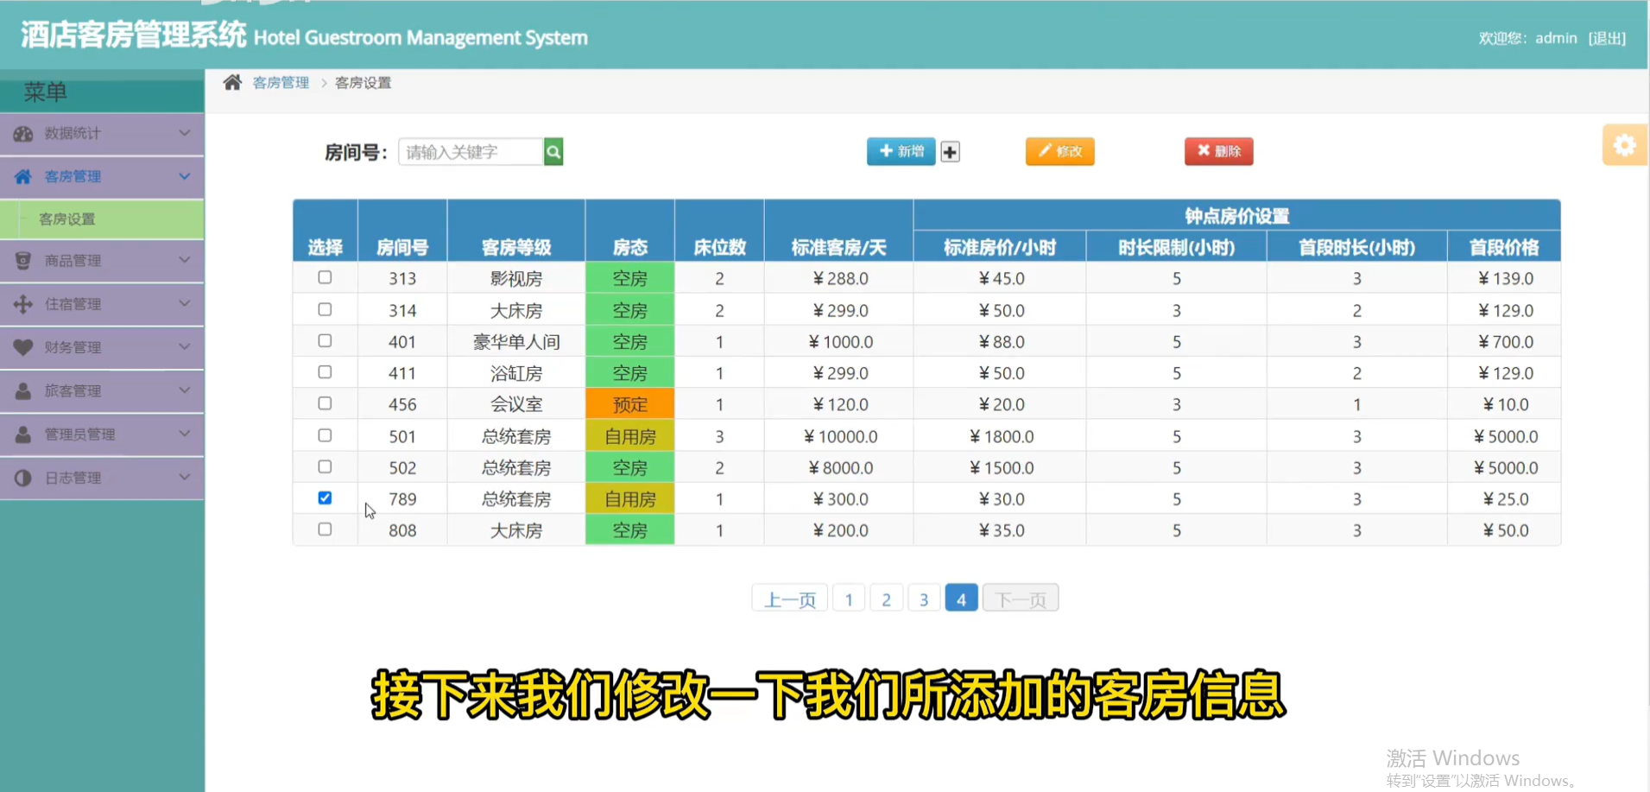
Task: Select the 客房设置 submenu item
Action: pos(66,219)
